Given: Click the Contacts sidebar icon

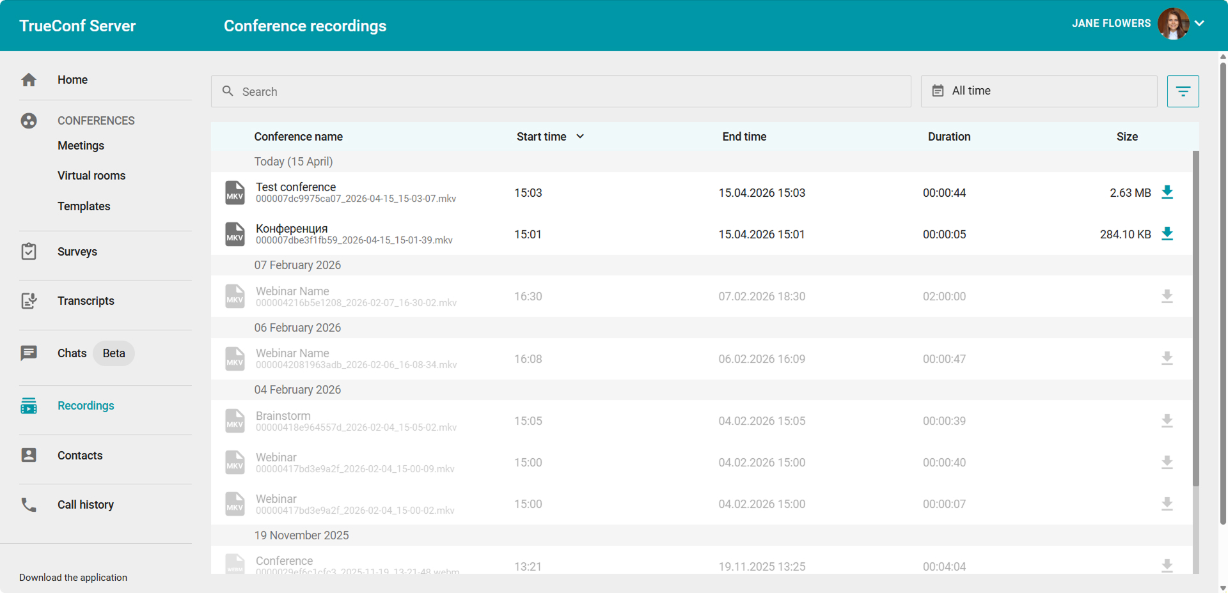Looking at the screenshot, I should pos(29,455).
